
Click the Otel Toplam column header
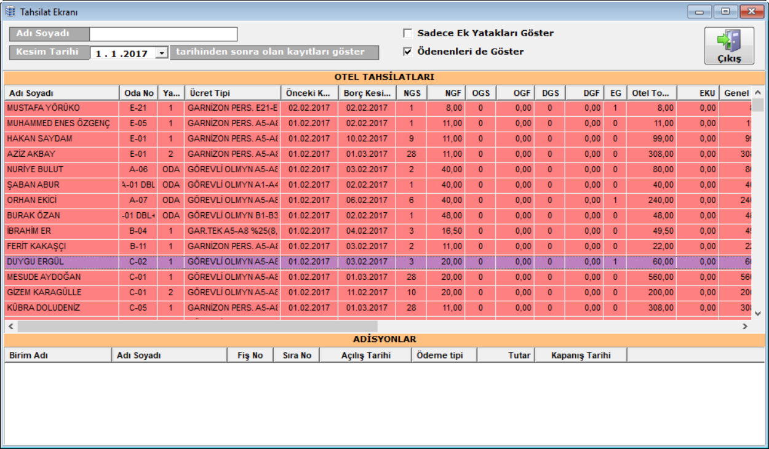click(x=652, y=93)
